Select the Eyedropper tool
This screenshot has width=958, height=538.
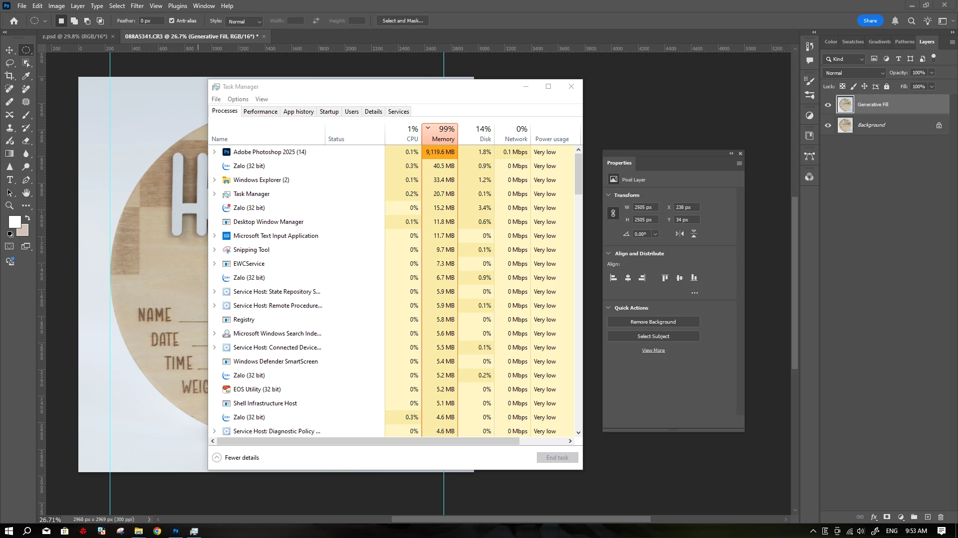tap(26, 76)
